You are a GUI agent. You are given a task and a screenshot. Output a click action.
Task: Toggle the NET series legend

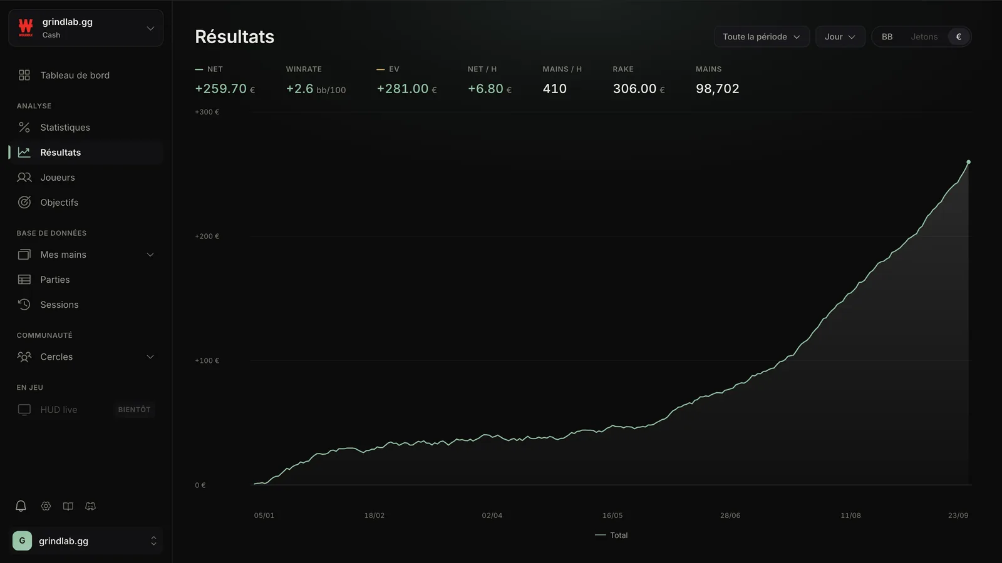[209, 69]
